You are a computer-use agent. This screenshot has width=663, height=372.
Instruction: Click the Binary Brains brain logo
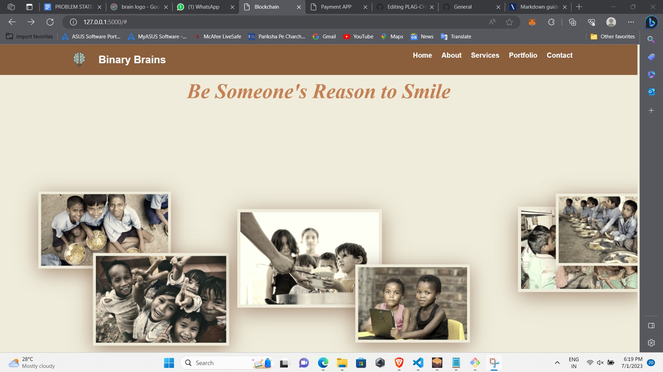pyautogui.click(x=79, y=59)
